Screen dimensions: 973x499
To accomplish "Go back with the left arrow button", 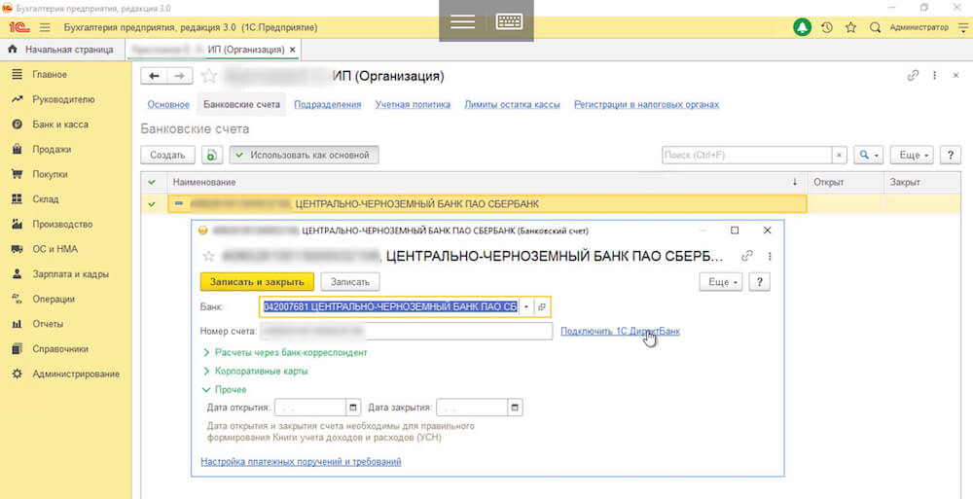I will 154,76.
